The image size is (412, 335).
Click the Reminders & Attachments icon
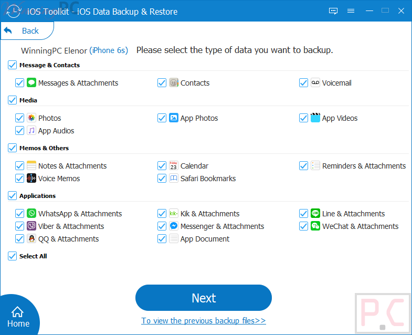pyautogui.click(x=315, y=165)
